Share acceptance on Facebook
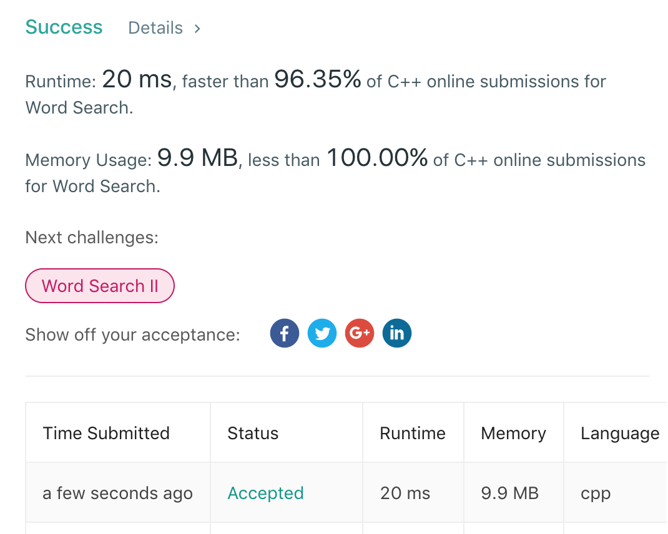Screen dimensions: 668x534 coord(285,333)
